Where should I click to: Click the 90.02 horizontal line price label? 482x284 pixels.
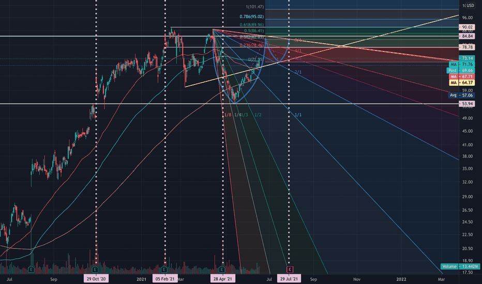467,27
